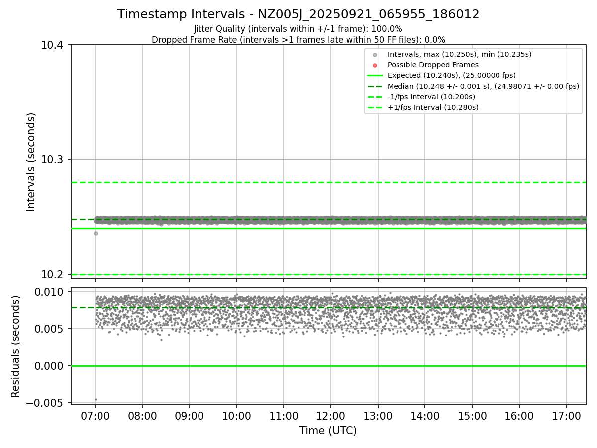Click legend entry Median (10.248 +/- 0.001 s)
Viewport: 597px width, 448px height.
[x=483, y=86]
